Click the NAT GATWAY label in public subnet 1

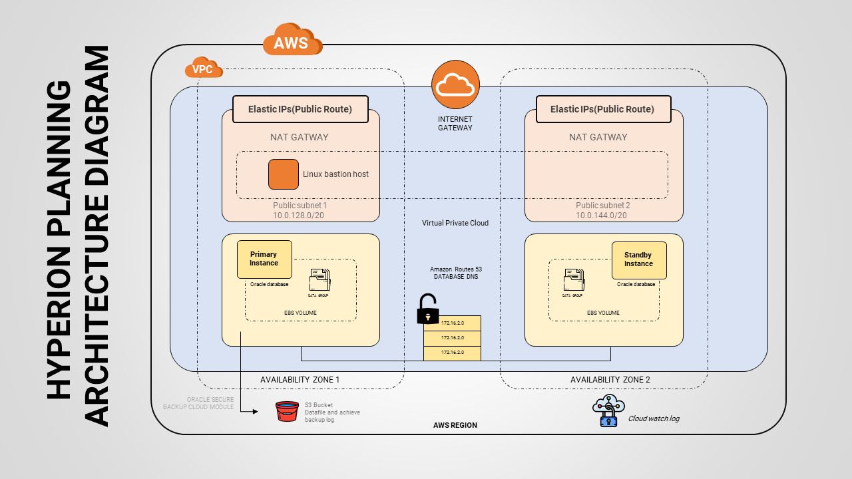pyautogui.click(x=300, y=138)
